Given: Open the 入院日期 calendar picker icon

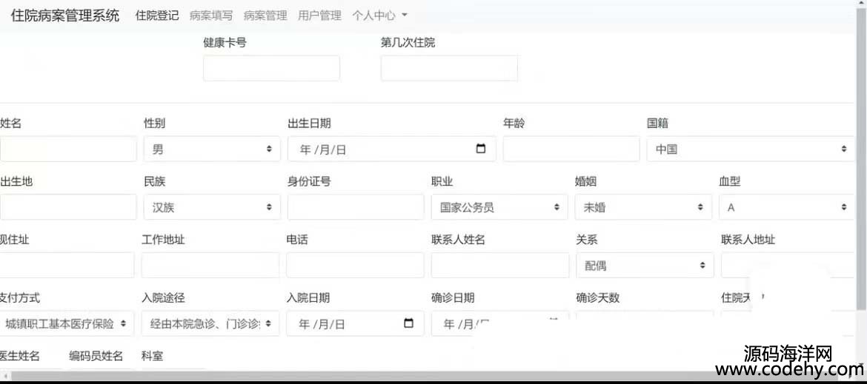Looking at the screenshot, I should tap(408, 323).
